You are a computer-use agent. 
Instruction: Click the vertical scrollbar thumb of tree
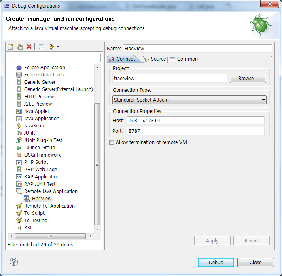(98, 164)
